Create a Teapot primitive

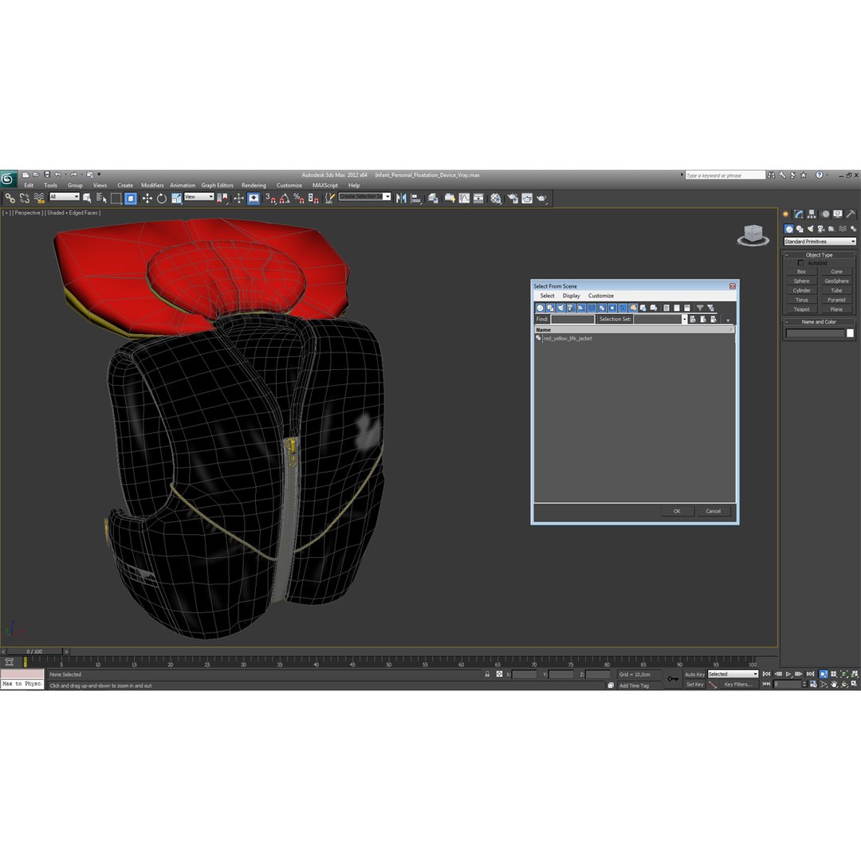click(x=801, y=309)
